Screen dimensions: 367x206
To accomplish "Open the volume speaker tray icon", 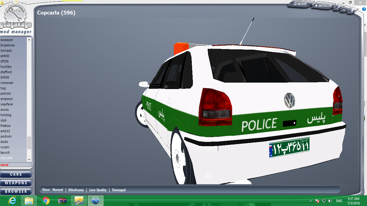I will click(330, 201).
